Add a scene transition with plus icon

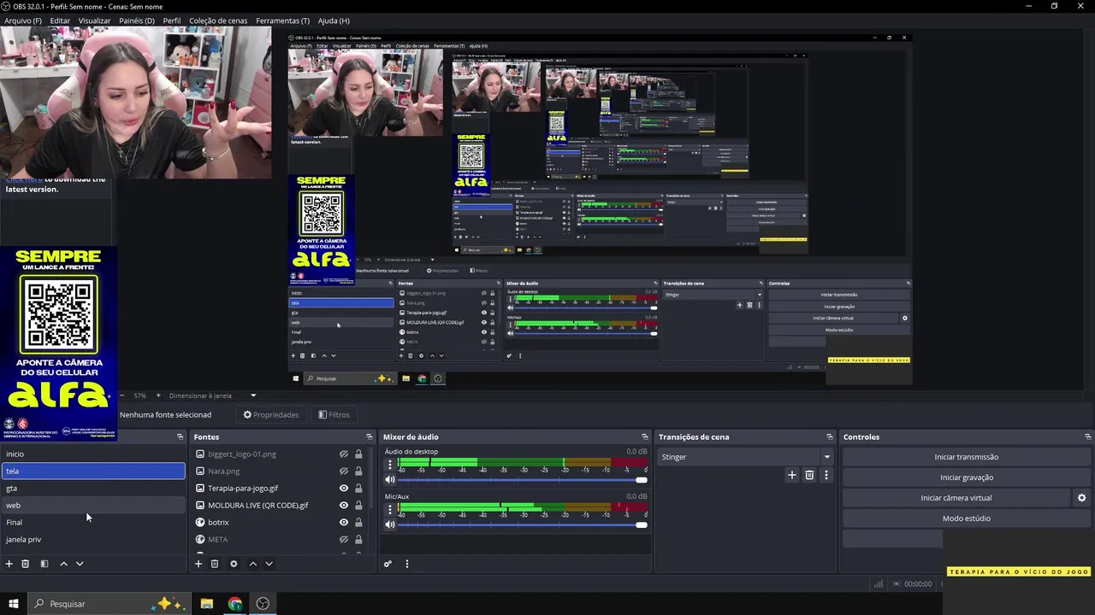(792, 475)
